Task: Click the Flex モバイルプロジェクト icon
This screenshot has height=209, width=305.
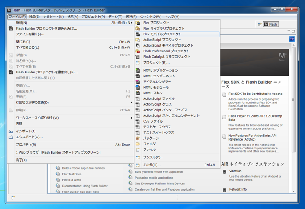Action: 138,34
